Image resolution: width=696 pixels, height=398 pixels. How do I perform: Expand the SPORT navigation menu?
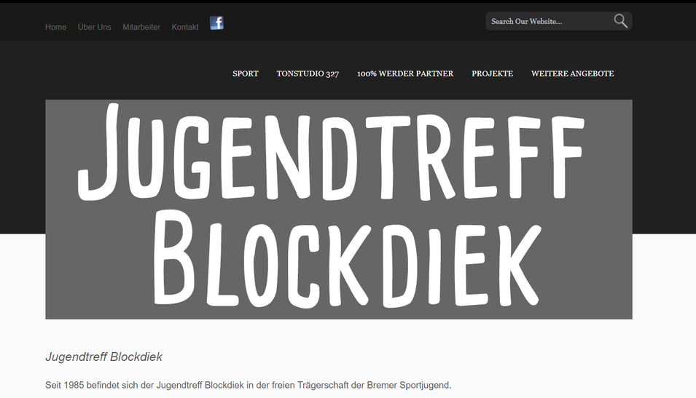click(x=246, y=73)
